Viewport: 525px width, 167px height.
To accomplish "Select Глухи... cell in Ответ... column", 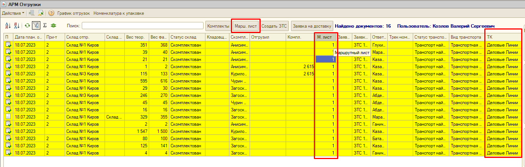I will [379, 45].
